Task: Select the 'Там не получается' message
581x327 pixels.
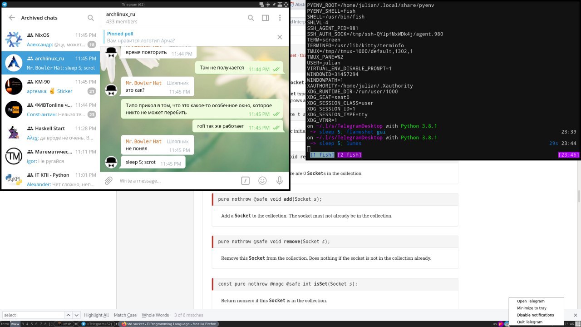Action: 239,68
